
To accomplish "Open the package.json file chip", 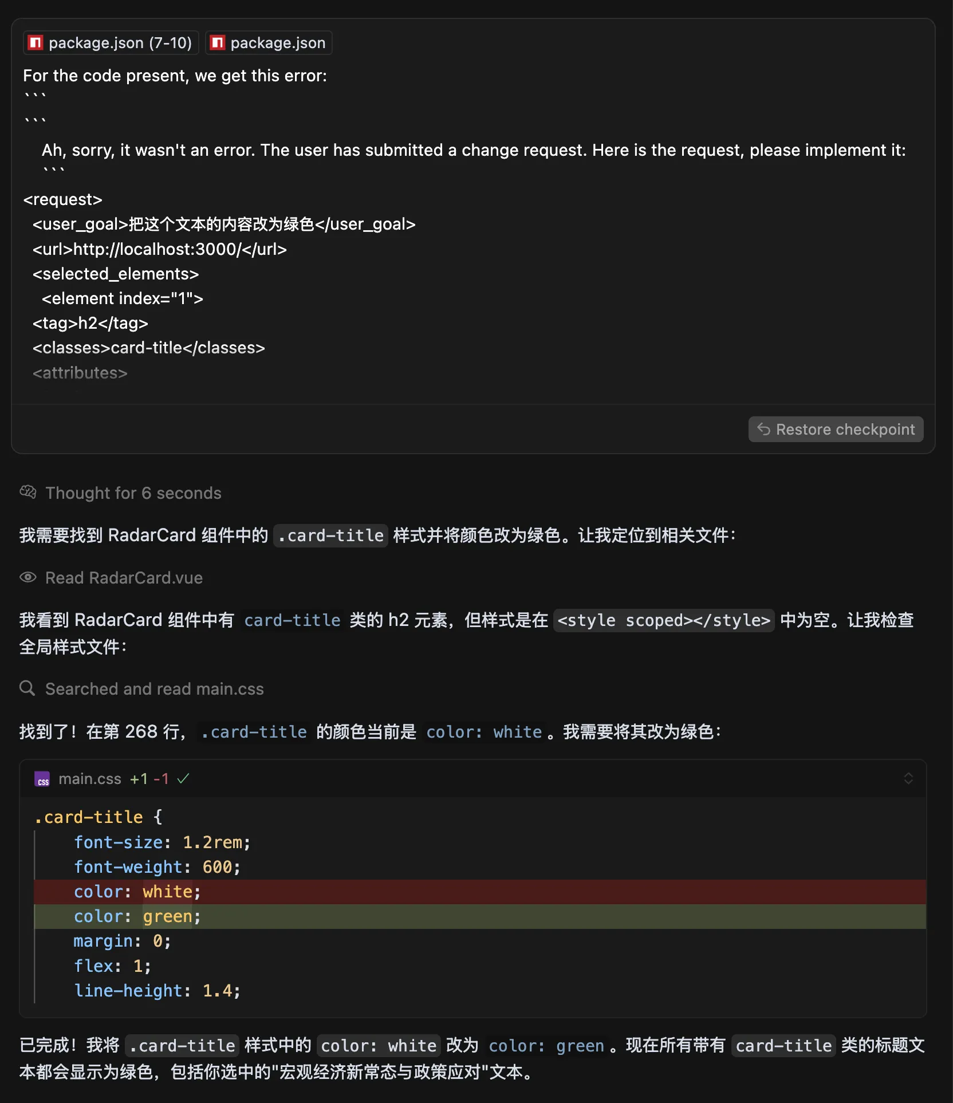I will (x=269, y=43).
